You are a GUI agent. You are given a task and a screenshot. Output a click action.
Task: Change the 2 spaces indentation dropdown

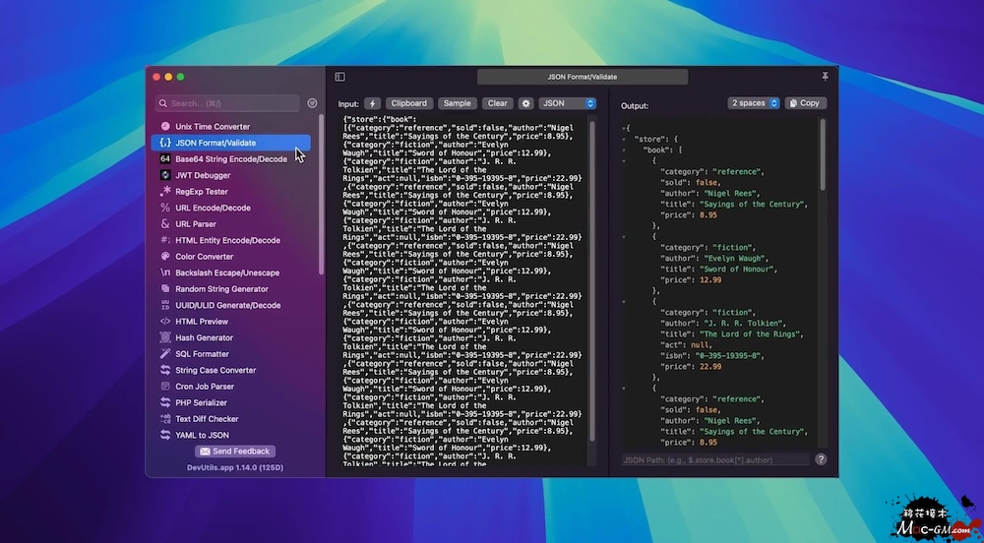point(754,103)
